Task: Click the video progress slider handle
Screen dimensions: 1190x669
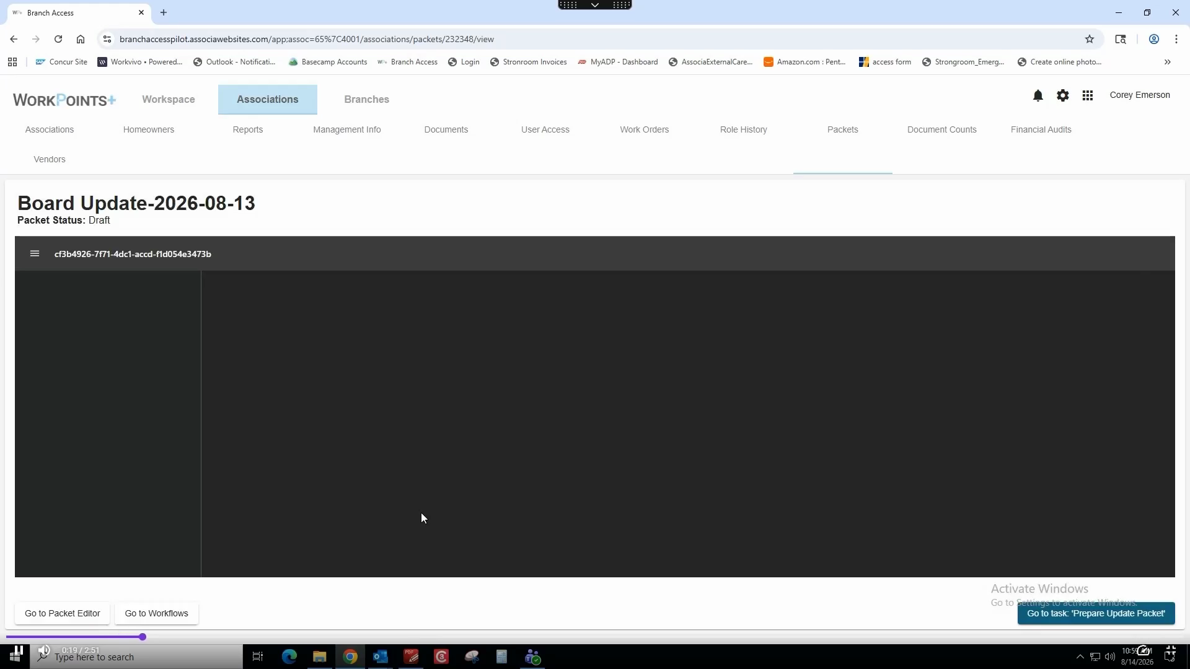Action: 143,637
